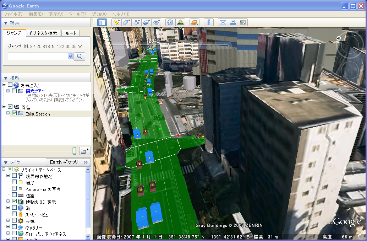View the location in Google Maps icon

(x=243, y=22)
